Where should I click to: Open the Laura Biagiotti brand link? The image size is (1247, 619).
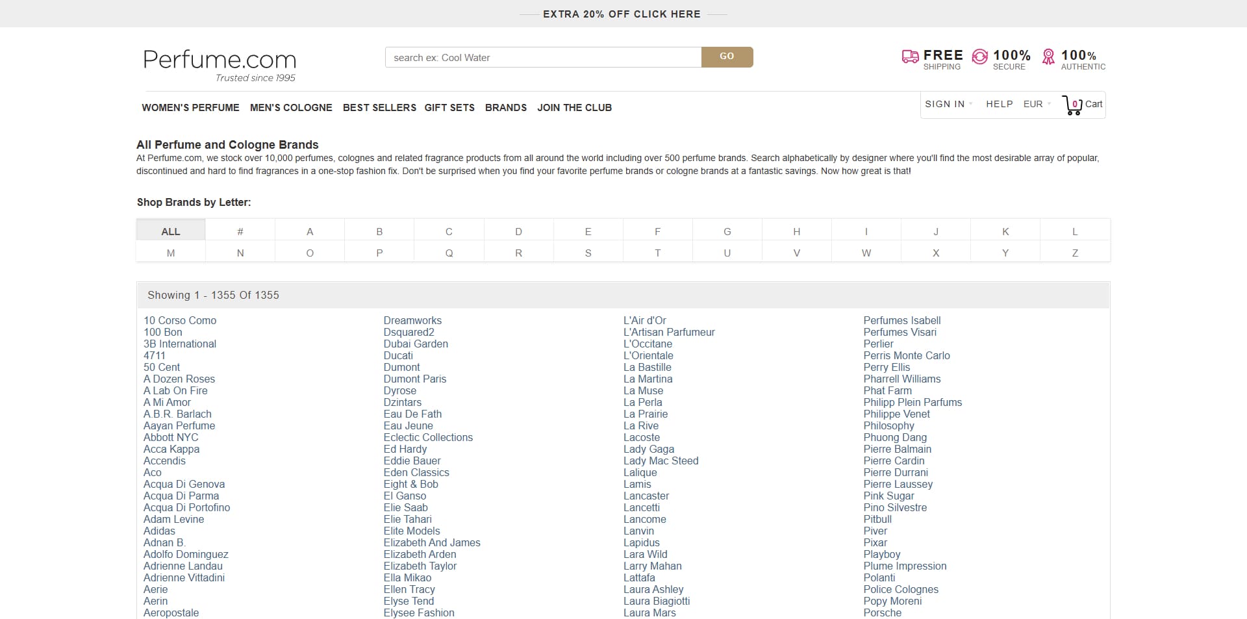pos(657,601)
